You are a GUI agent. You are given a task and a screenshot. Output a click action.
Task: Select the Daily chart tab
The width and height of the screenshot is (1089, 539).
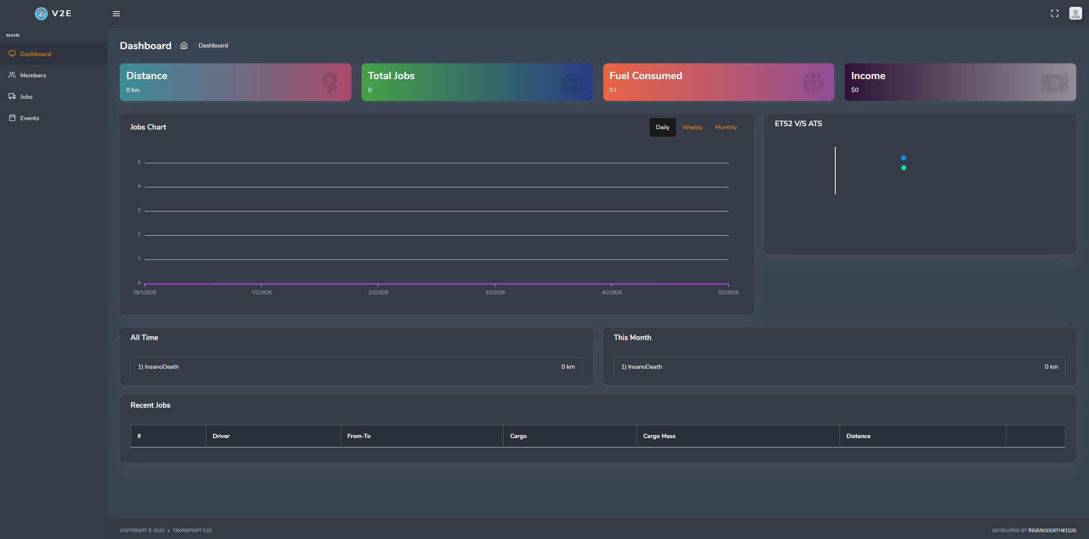click(x=662, y=127)
